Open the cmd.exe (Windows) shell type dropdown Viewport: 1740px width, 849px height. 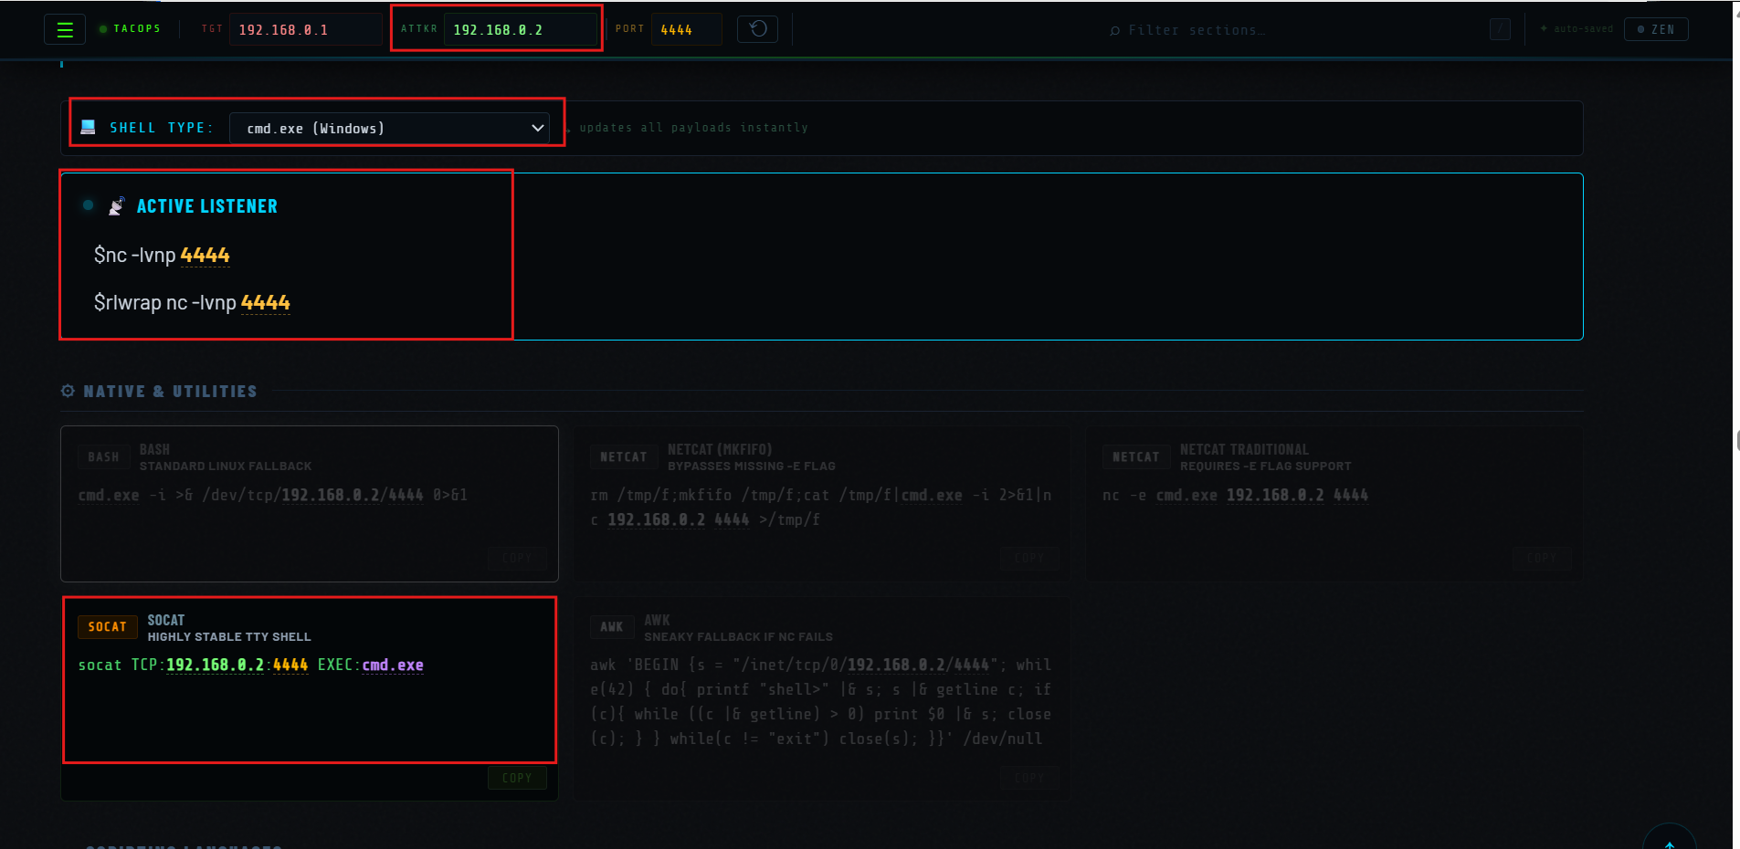[x=393, y=127]
